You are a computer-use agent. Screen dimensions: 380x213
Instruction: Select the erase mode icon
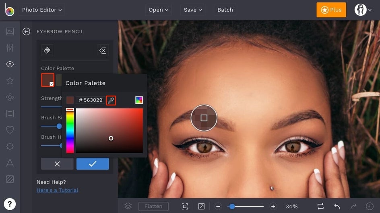pos(103,50)
